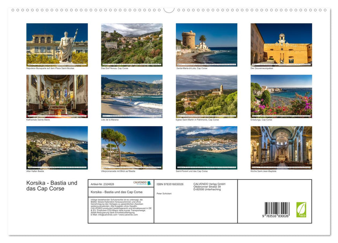Screen dimensions: 338x243
Task: Click caption 'Kathedrale Sainte-Marie'
Action: click(38, 119)
